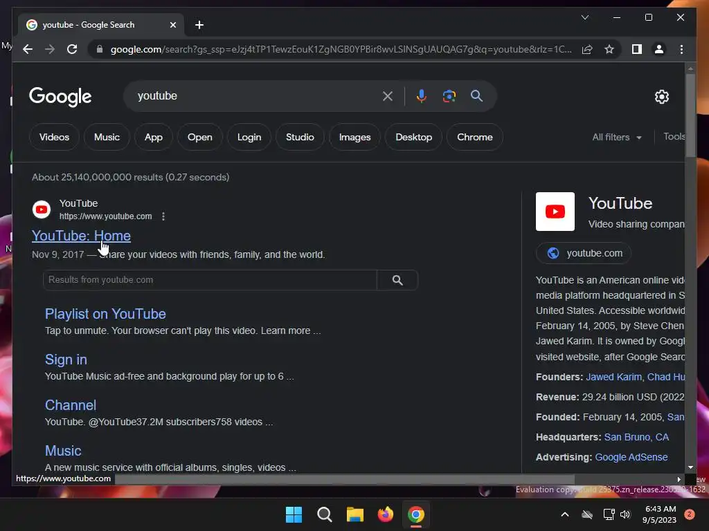This screenshot has width=709, height=531.
Task: Click the scroll right arrow of horizontal scrollbar
Action: click(679, 479)
